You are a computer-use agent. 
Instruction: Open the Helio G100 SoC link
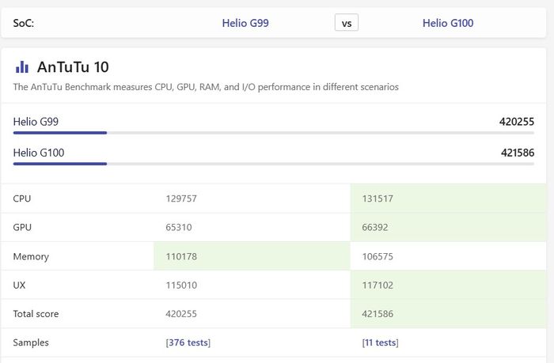point(448,23)
